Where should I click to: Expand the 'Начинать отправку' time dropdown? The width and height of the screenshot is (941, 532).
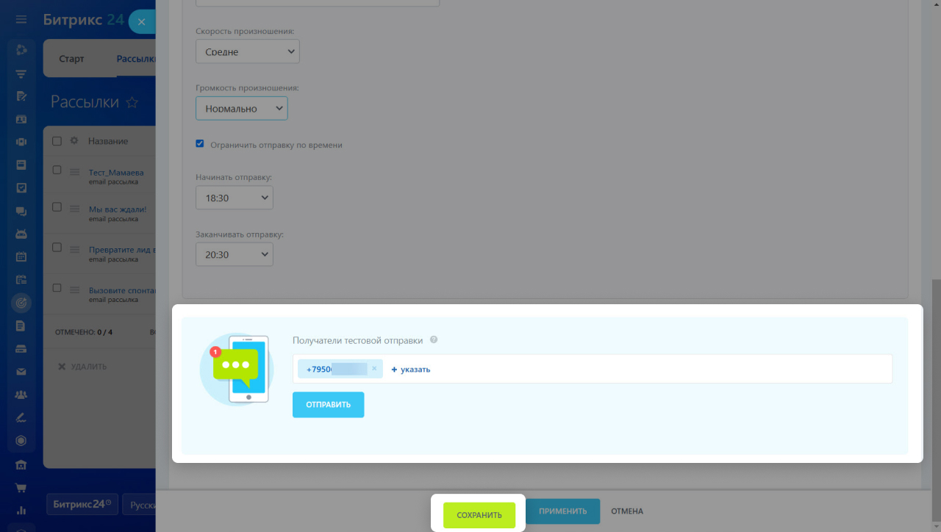click(x=234, y=198)
